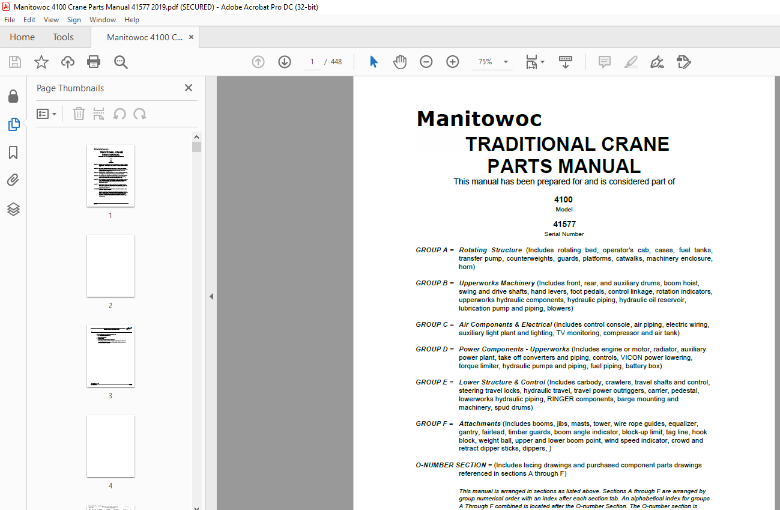This screenshot has width=780, height=510.
Task: Open the Attachments paperclip panel
Action: [x=13, y=180]
